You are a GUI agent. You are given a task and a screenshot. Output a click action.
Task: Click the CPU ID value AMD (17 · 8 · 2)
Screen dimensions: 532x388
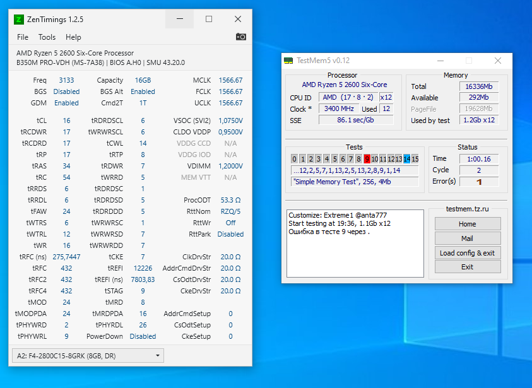pyautogui.click(x=348, y=97)
